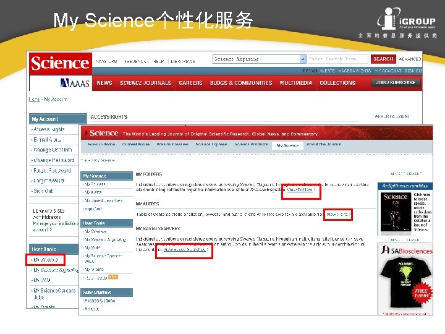This screenshot has width=445, height=334.
Task: Click the red SEARCH button
Action: pos(383,59)
